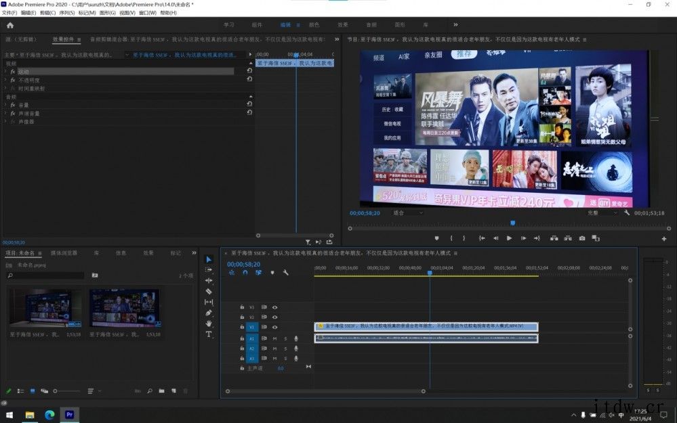
Task: Click Mark In button in Program monitor
Action: (451, 238)
